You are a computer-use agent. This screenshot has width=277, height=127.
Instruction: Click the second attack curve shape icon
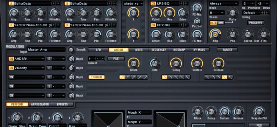(x=128, y=77)
